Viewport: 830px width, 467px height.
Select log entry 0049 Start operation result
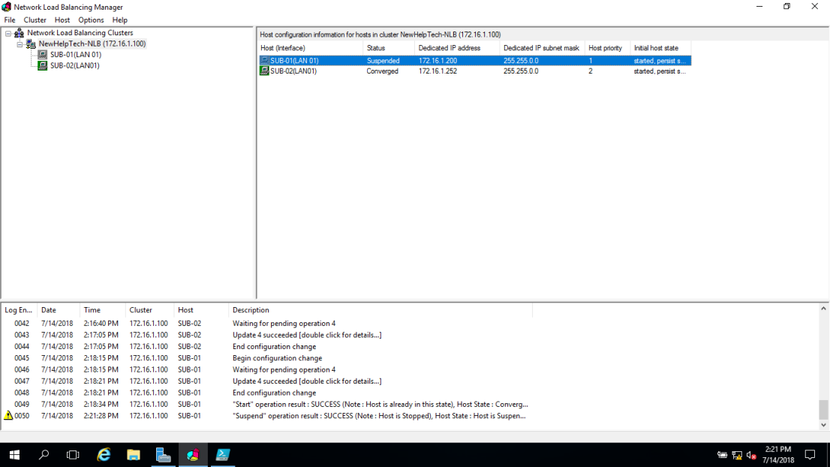[267, 405]
